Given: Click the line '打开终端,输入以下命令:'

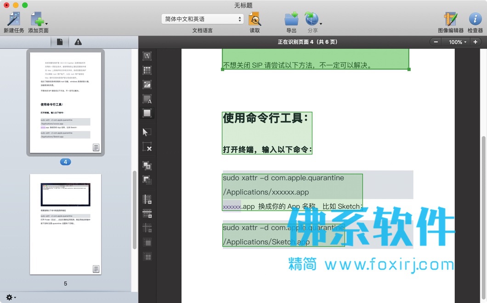Looking at the screenshot, I should [267, 150].
